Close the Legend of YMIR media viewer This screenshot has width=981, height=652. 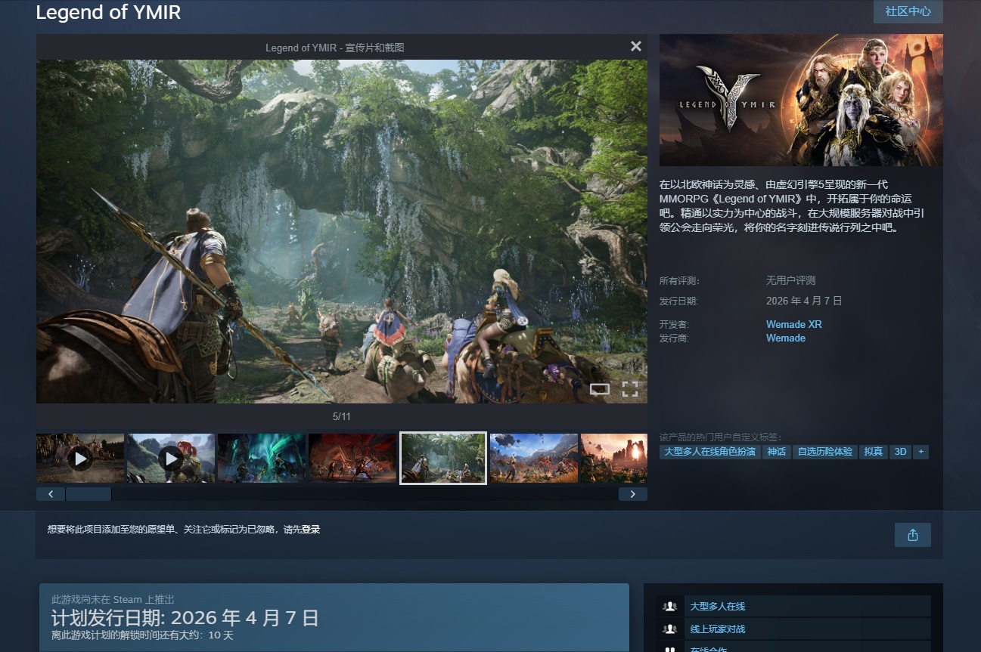point(636,47)
